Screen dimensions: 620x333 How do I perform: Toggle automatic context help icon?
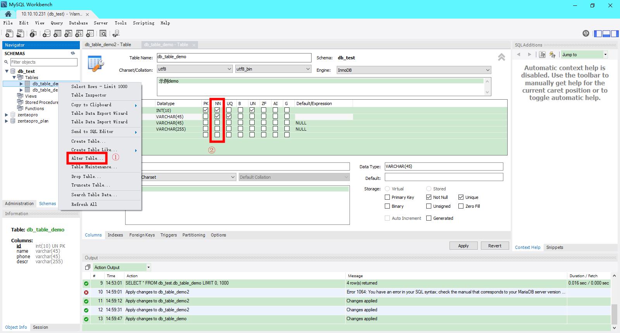(553, 55)
